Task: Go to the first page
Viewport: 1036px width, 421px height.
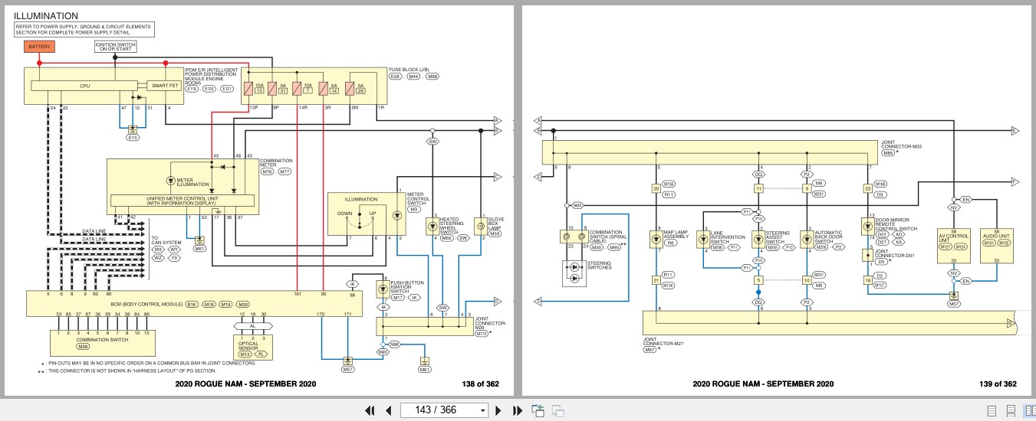Action: [x=370, y=410]
